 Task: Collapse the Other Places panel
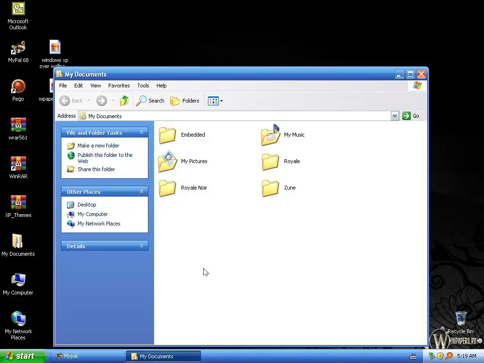141,191
